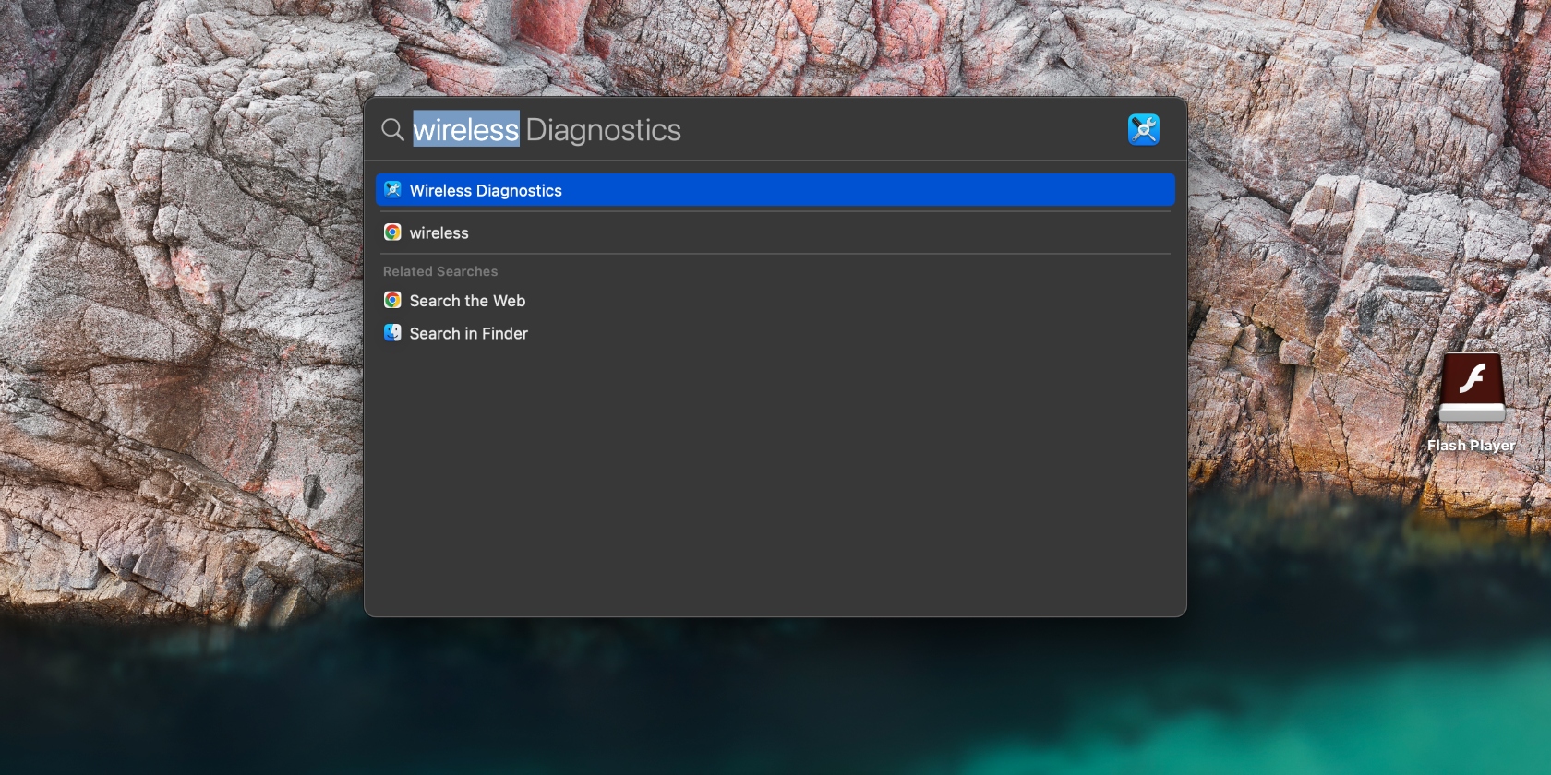This screenshot has width=1551, height=775.
Task: Click the Chrome icon beside Search the Web
Action: click(392, 301)
